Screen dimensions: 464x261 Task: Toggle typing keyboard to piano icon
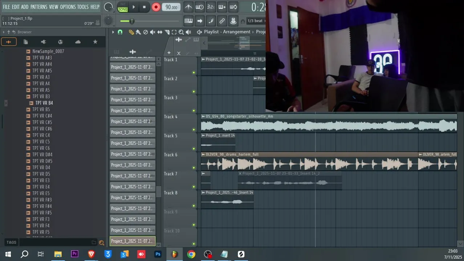[188, 21]
